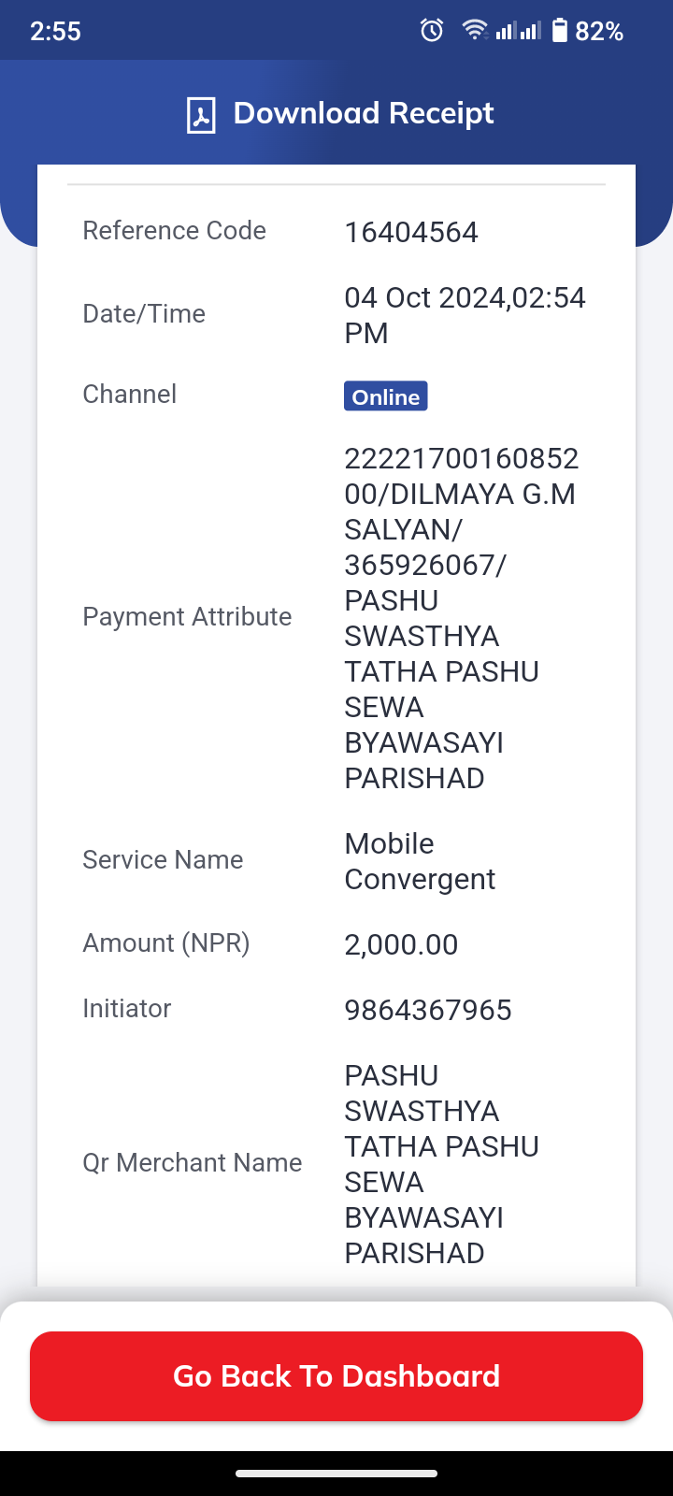The image size is (673, 1496).
Task: Tap the Mobile Convergent service name value
Action: [x=420, y=861]
